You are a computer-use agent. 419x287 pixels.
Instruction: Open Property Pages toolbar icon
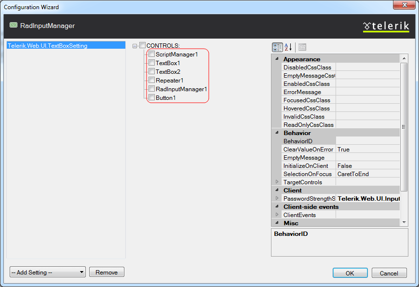(x=302, y=47)
